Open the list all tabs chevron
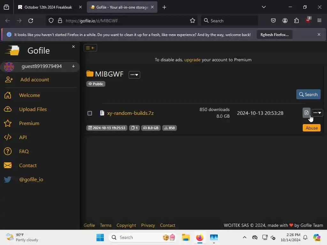 [x=263, y=7]
